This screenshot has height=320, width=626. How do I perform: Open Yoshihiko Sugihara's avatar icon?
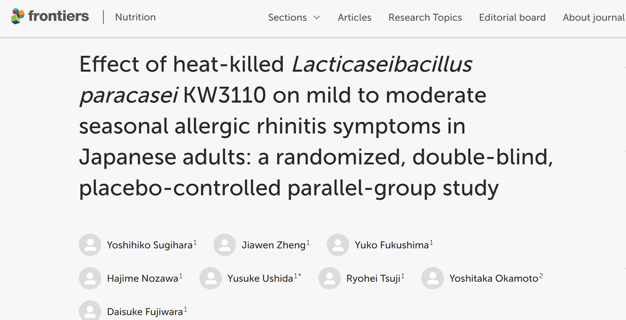point(90,245)
